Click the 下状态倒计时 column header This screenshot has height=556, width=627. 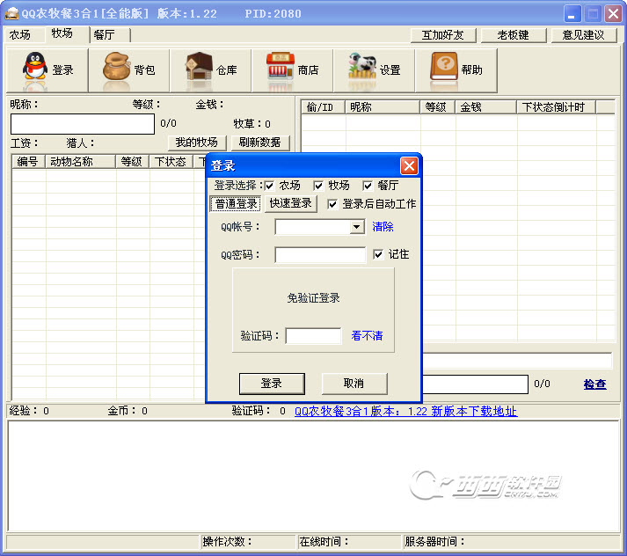point(557,107)
